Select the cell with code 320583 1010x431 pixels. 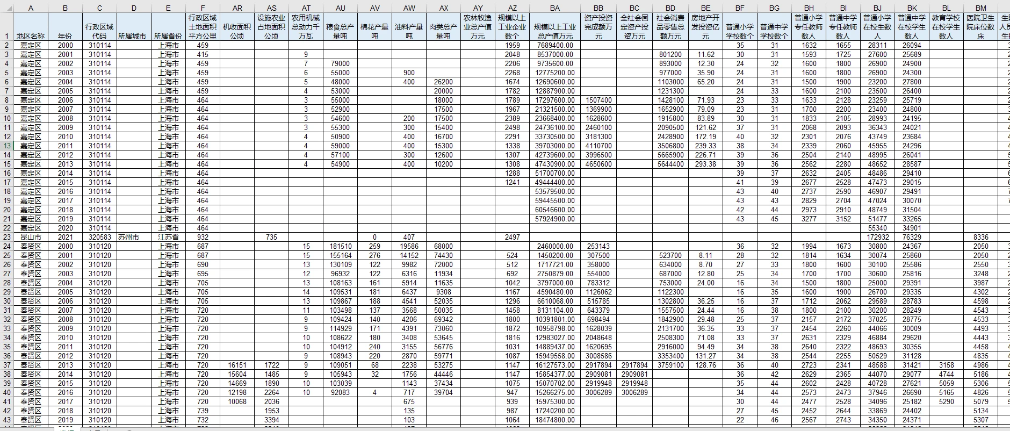tap(99, 237)
